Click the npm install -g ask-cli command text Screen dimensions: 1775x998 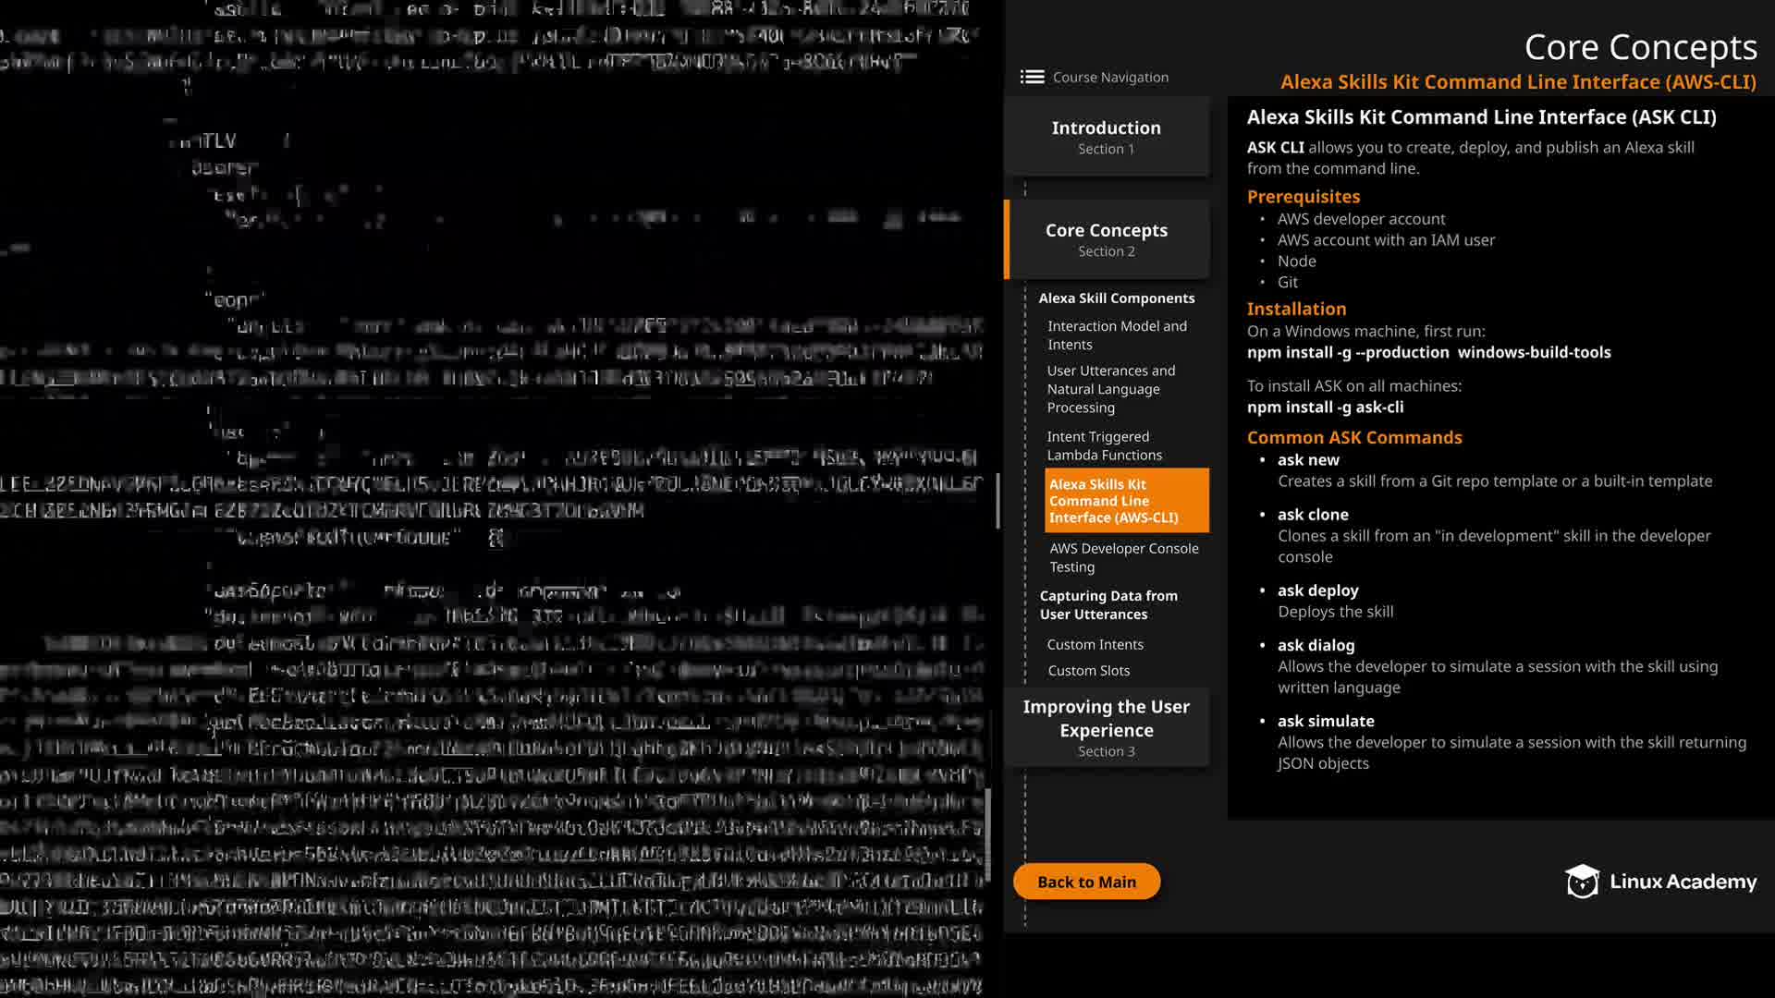1324,408
